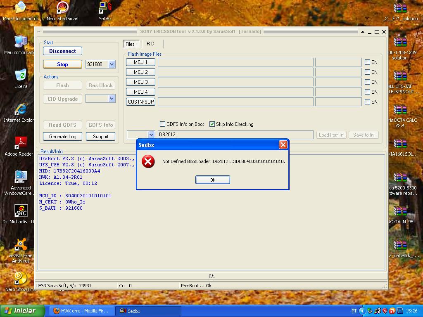Click the Flash action button
This screenshot has width=423, height=317.
pos(63,85)
